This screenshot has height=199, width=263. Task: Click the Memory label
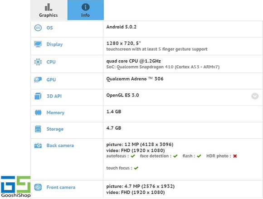55,113
